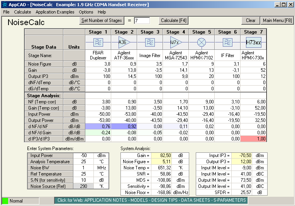Screen dimensions: 295x206
Task: Select Stage 4 Output IP3 cell 9,8
Action: 176,76
